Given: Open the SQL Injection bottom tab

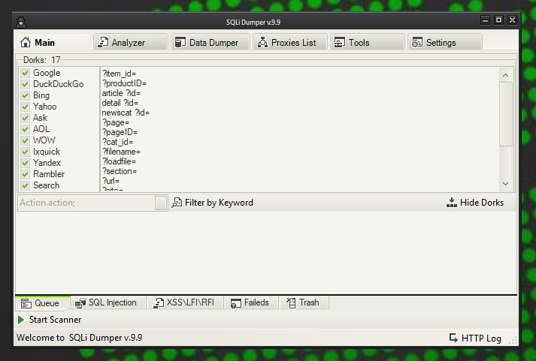Looking at the screenshot, I should tap(106, 302).
